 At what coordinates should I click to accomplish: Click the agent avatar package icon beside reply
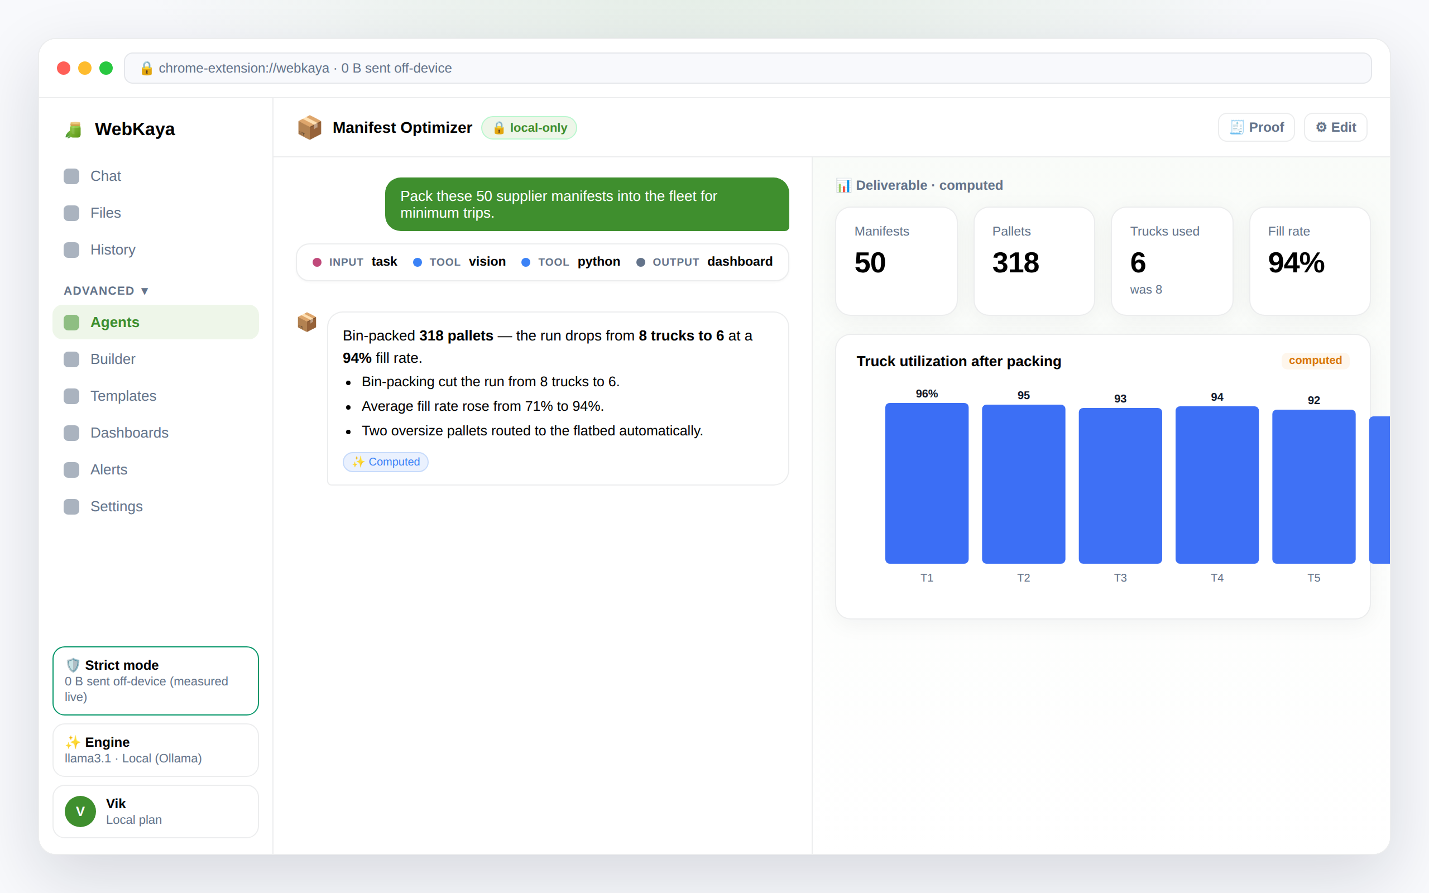(x=307, y=322)
